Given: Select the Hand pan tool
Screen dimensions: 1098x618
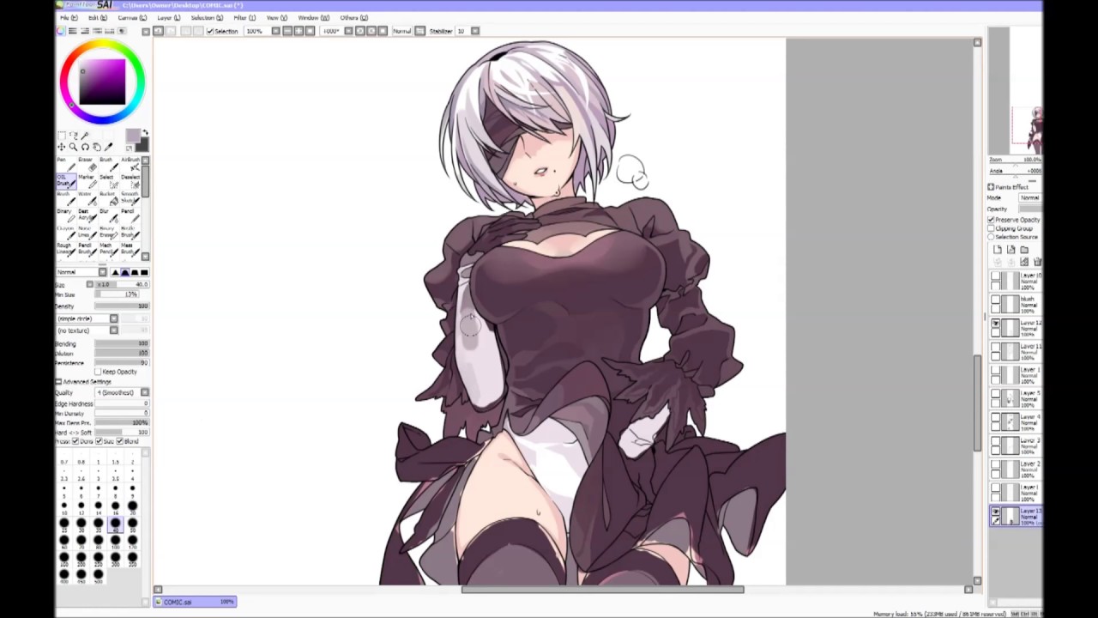Looking at the screenshot, I should click(x=97, y=148).
